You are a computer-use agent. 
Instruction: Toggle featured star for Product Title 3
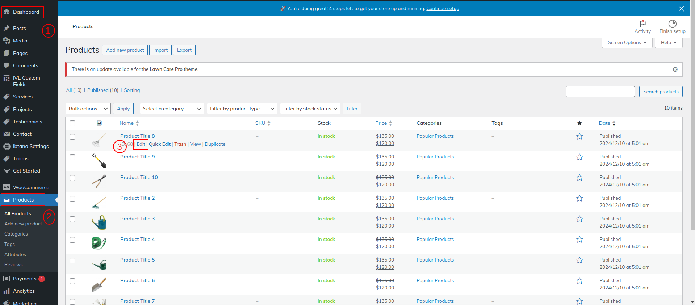(x=579, y=219)
